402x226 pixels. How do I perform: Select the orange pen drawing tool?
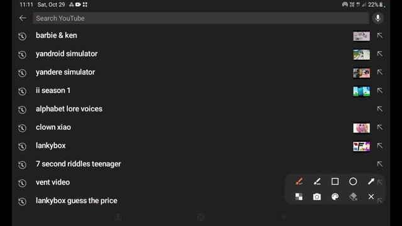(299, 181)
